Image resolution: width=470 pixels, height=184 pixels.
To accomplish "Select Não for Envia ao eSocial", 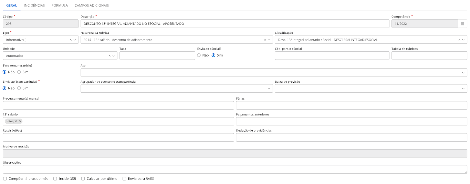I will 199,55.
